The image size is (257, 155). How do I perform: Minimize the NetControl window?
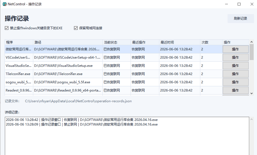[226, 4]
